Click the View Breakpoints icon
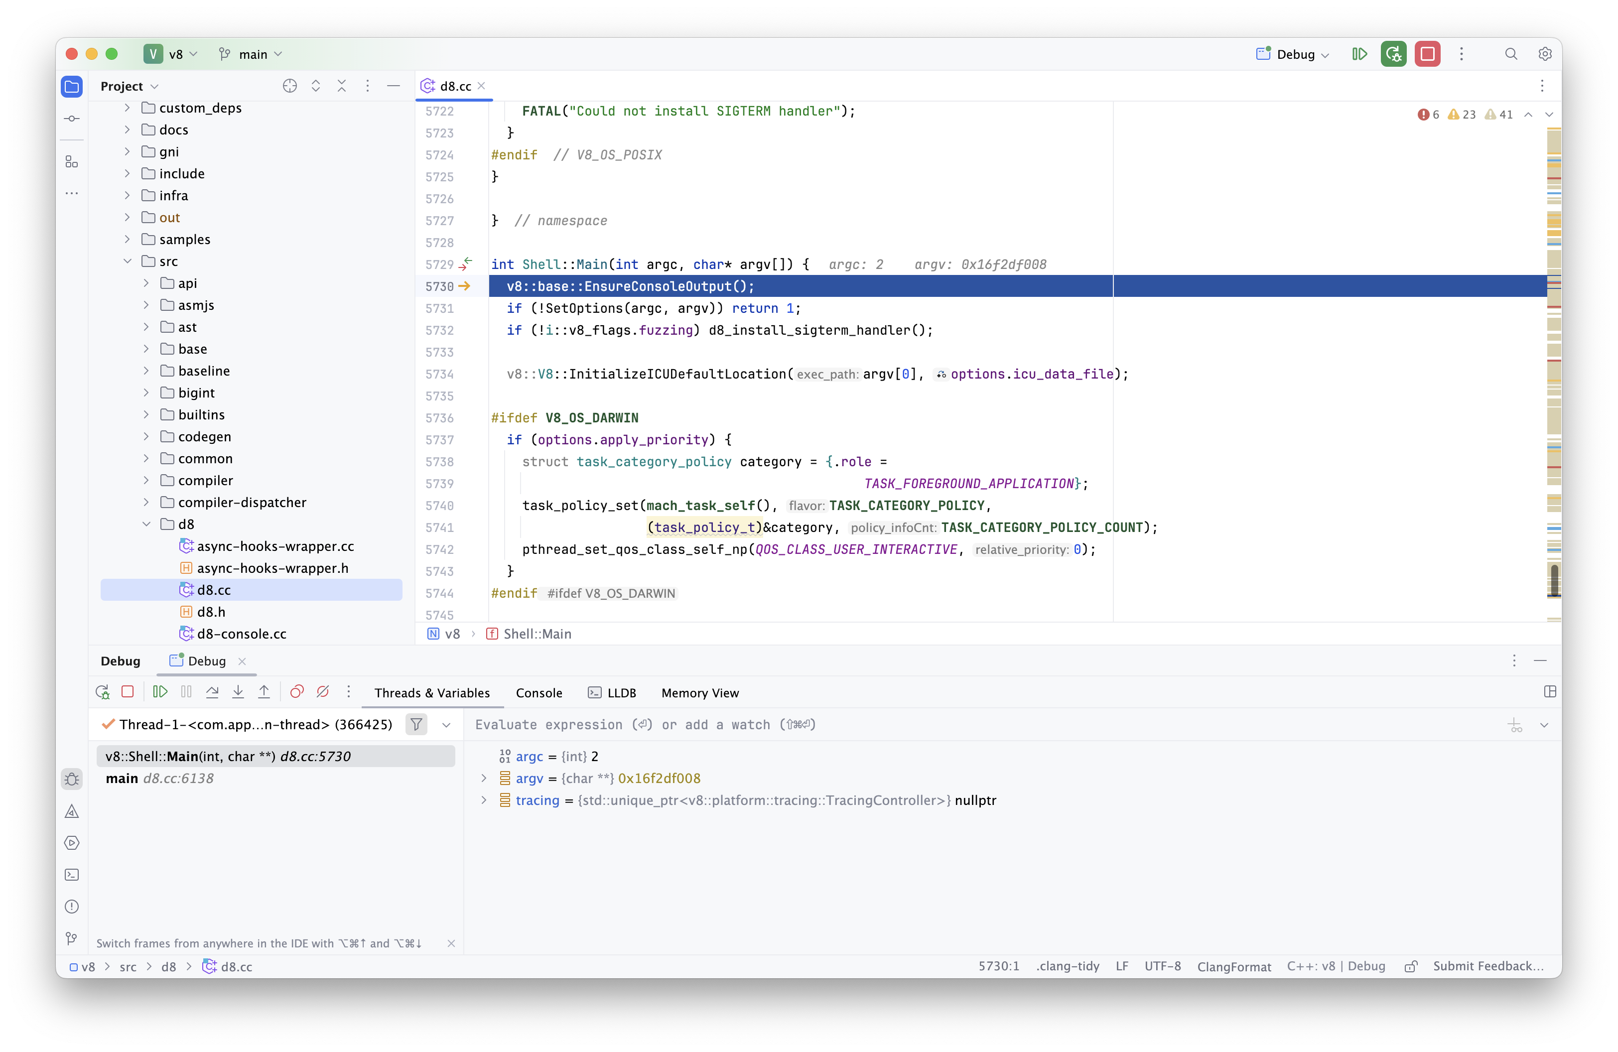The image size is (1618, 1052). [x=296, y=692]
